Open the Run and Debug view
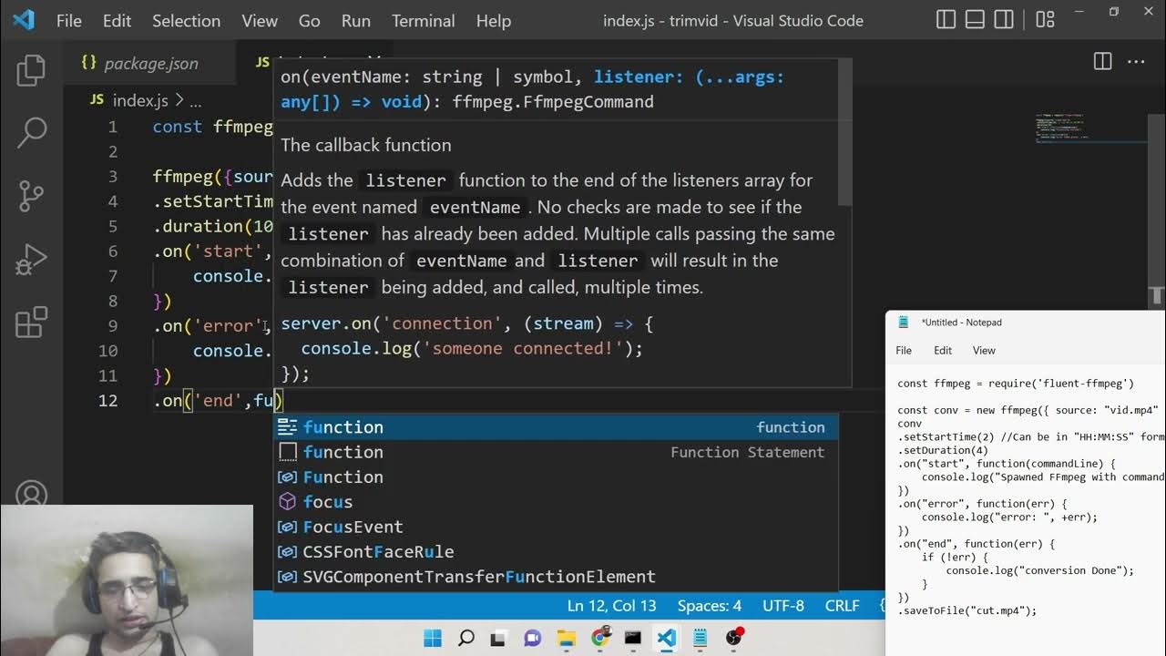The width and height of the screenshot is (1166, 656). [x=31, y=260]
